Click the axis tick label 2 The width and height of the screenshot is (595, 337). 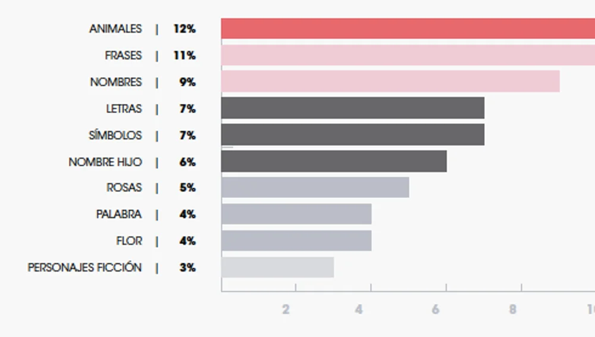click(x=286, y=310)
